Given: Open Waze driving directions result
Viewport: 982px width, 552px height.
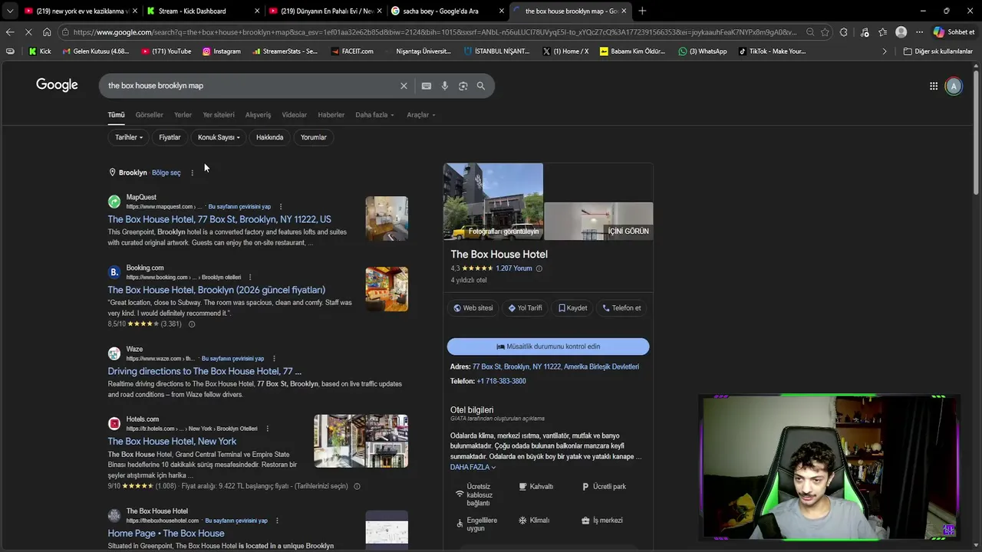Looking at the screenshot, I should (204, 371).
